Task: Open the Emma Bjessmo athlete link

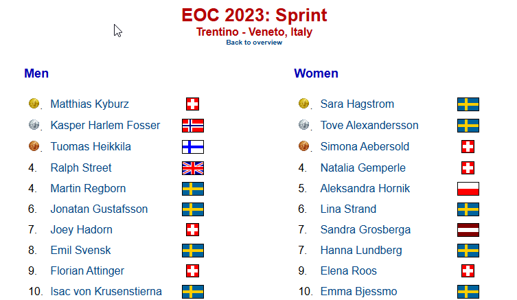Action: pos(358,292)
